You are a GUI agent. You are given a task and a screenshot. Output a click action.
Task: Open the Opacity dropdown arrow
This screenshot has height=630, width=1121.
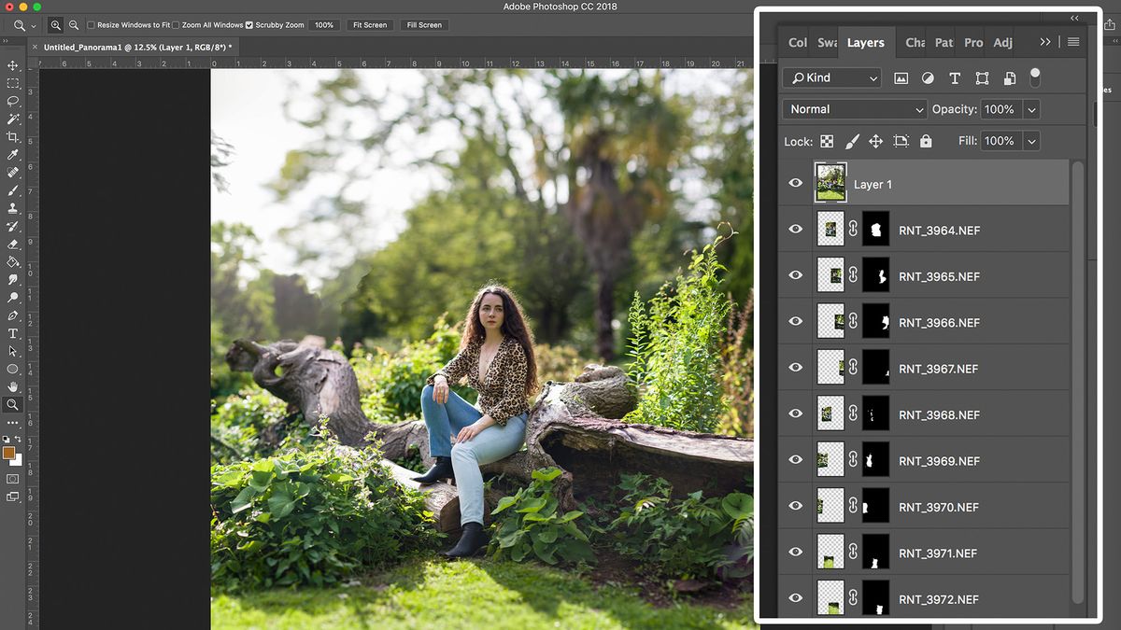(x=1030, y=109)
